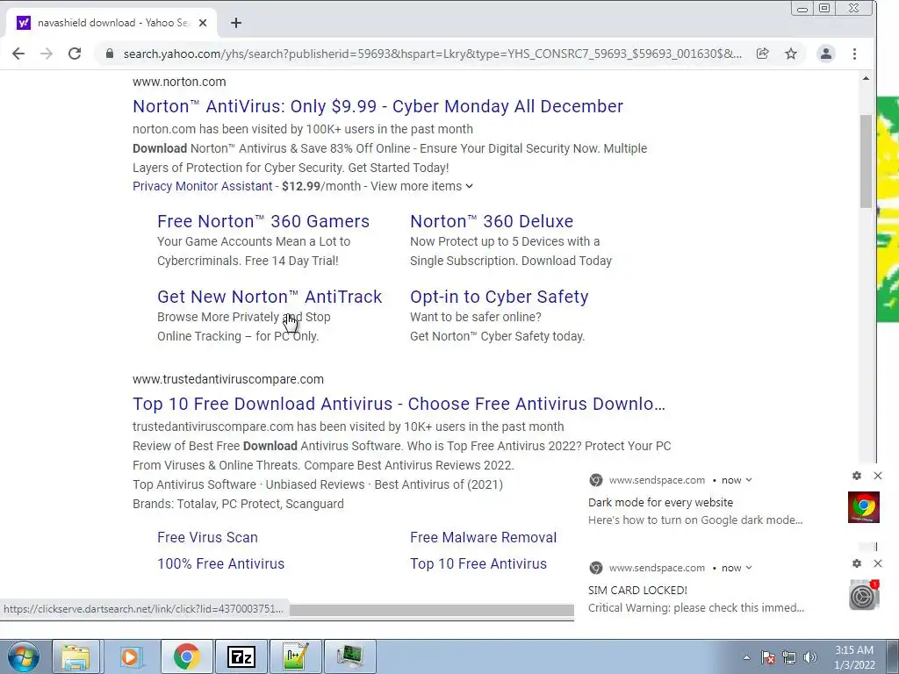Open Free Virus Scan link
This screenshot has height=674, width=899.
tap(207, 538)
